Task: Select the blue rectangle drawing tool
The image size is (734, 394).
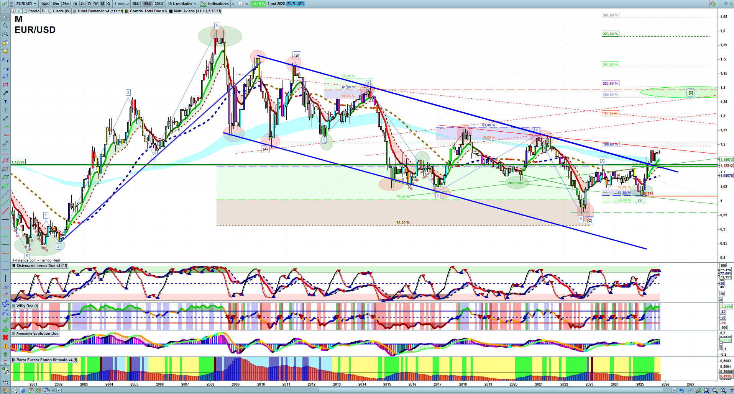Action: pos(5,76)
